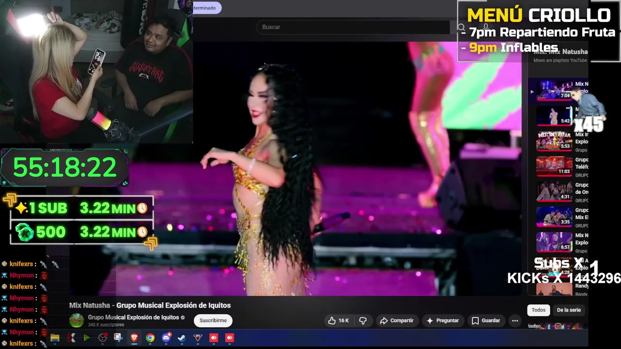Screen dimensions: 621x349
Task: Click into the Buscar search field
Action: (x=353, y=27)
